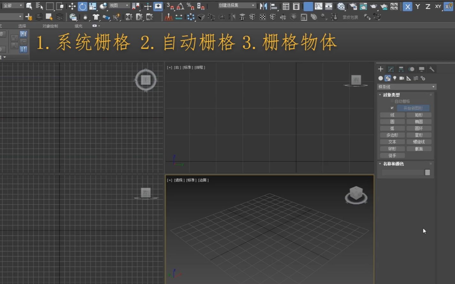Open the Utilities panel with wrench icon

[432, 69]
